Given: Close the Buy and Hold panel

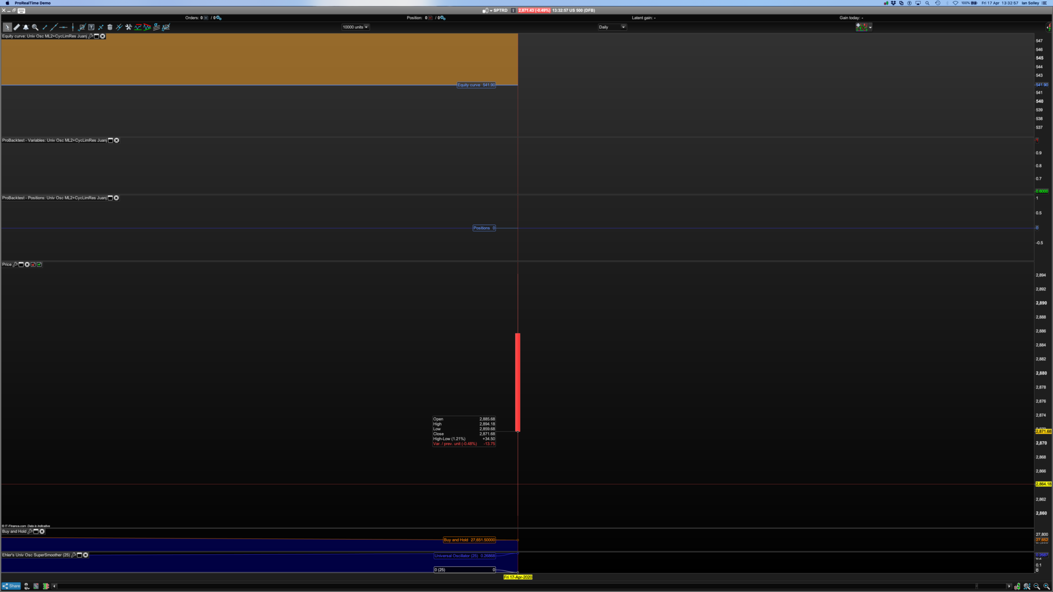Looking at the screenshot, I should click(x=42, y=531).
